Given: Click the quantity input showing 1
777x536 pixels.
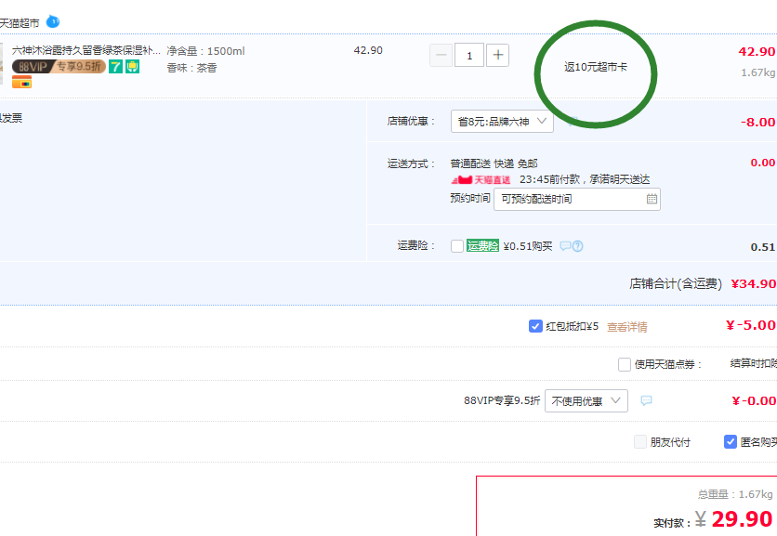Looking at the screenshot, I should (469, 55).
